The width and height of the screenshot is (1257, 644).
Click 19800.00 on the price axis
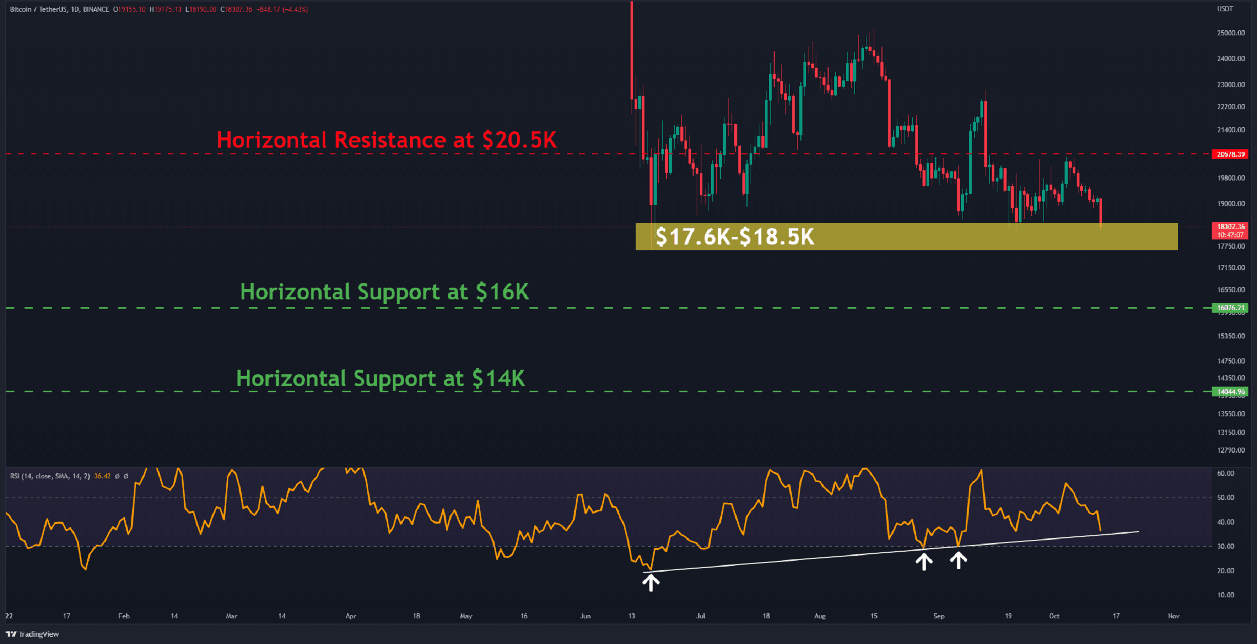[x=1231, y=178]
